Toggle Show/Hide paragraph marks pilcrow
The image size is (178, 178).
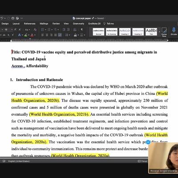pos(81,30)
